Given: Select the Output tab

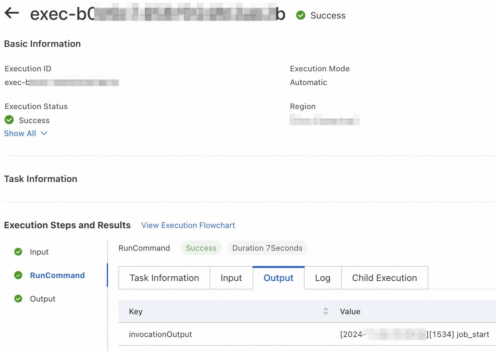Looking at the screenshot, I should [x=278, y=278].
